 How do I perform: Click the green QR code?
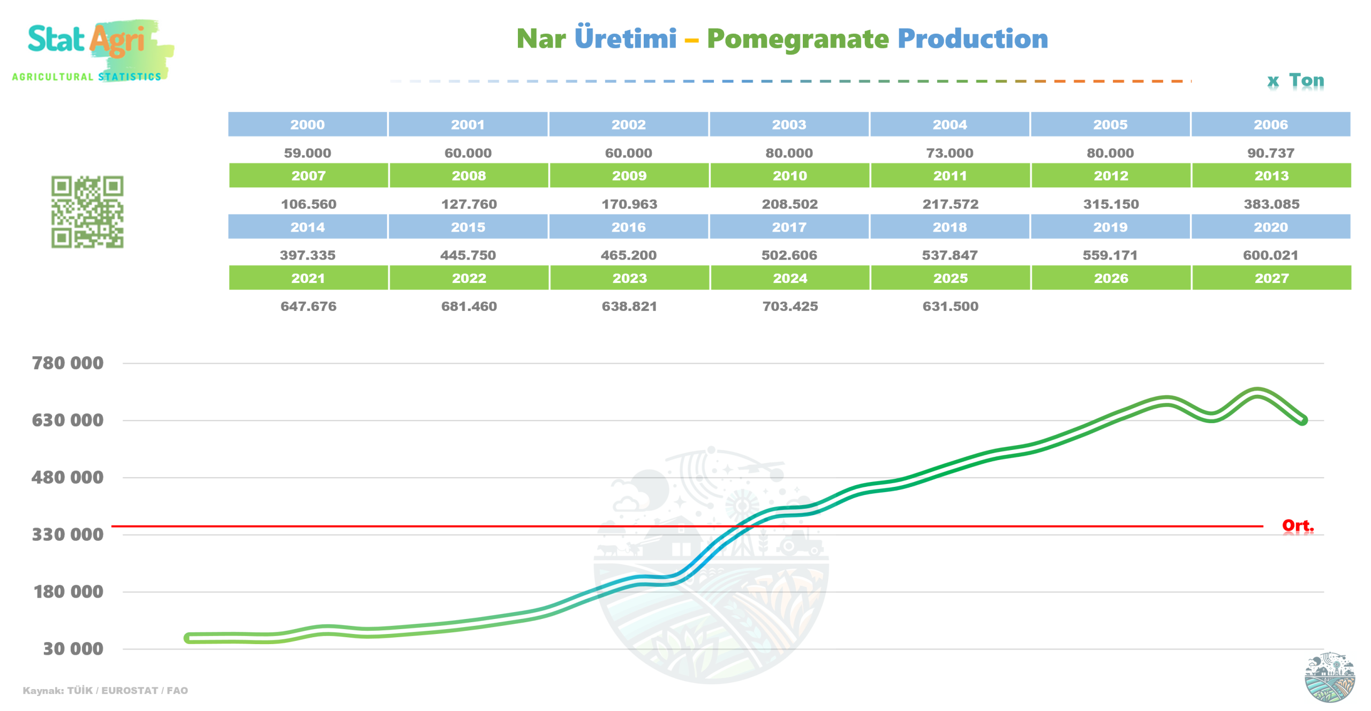pyautogui.click(x=87, y=212)
